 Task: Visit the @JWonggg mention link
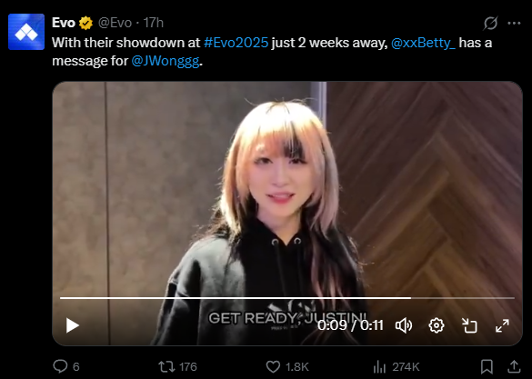tap(166, 61)
